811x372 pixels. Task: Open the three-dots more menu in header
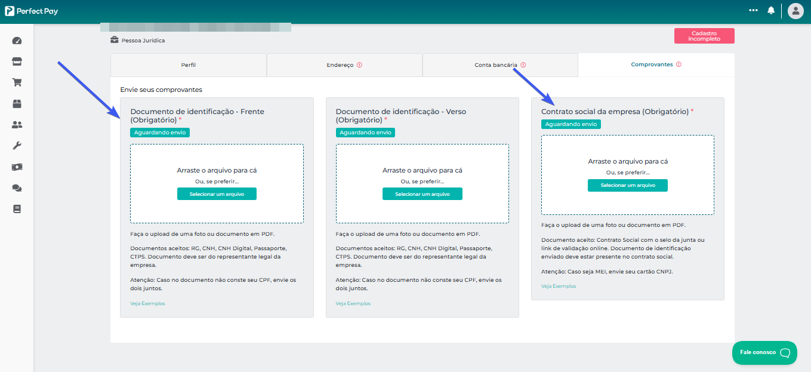pyautogui.click(x=754, y=10)
